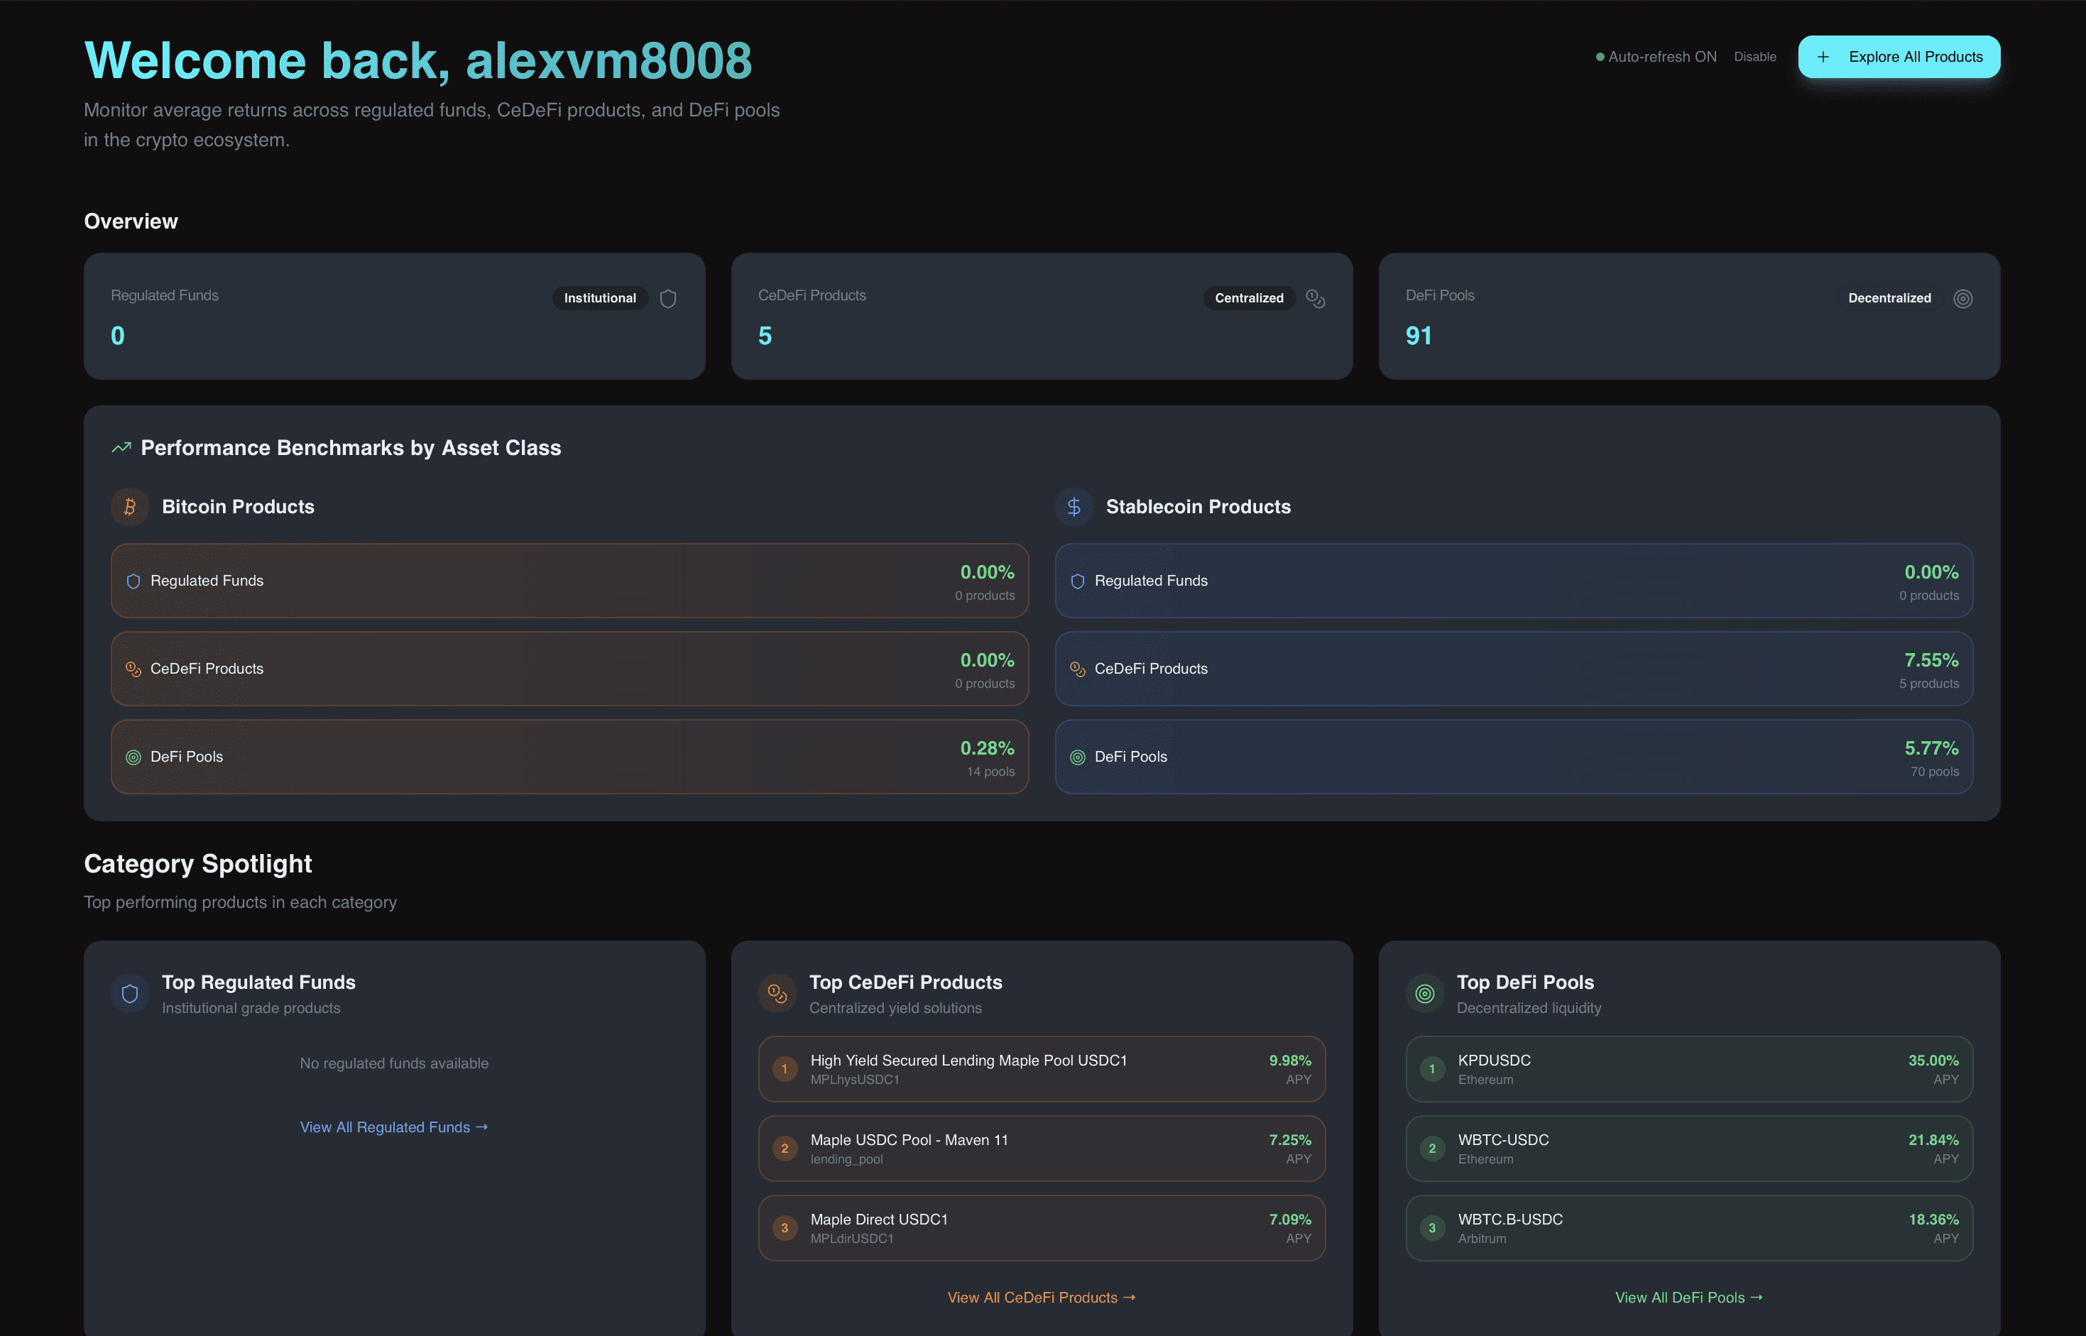Screen dimensions: 2086x1336
Task: Select the Stablecoin DeFi Pools benchmark row
Action: [x=1513, y=757]
